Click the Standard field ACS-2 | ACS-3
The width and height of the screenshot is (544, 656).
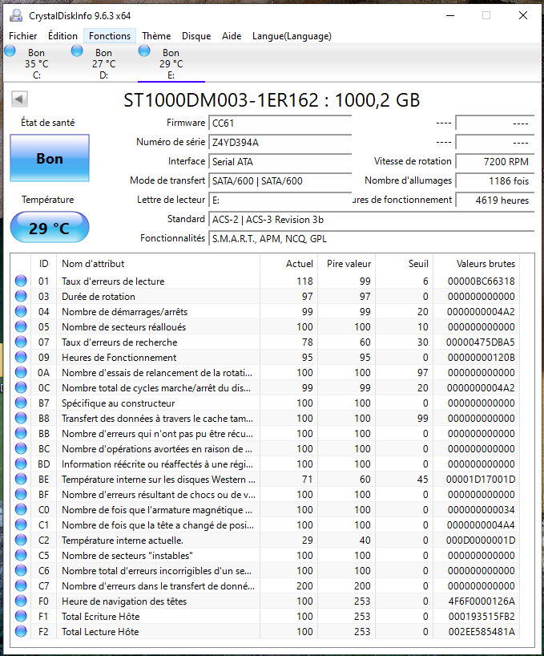(372, 219)
